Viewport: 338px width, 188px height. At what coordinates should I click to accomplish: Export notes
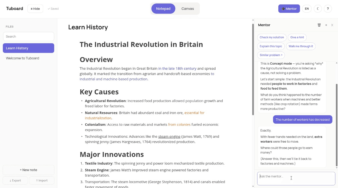pos(15,181)
